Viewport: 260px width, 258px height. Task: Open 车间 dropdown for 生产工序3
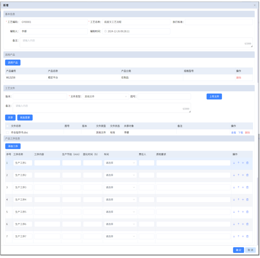tap(120, 187)
